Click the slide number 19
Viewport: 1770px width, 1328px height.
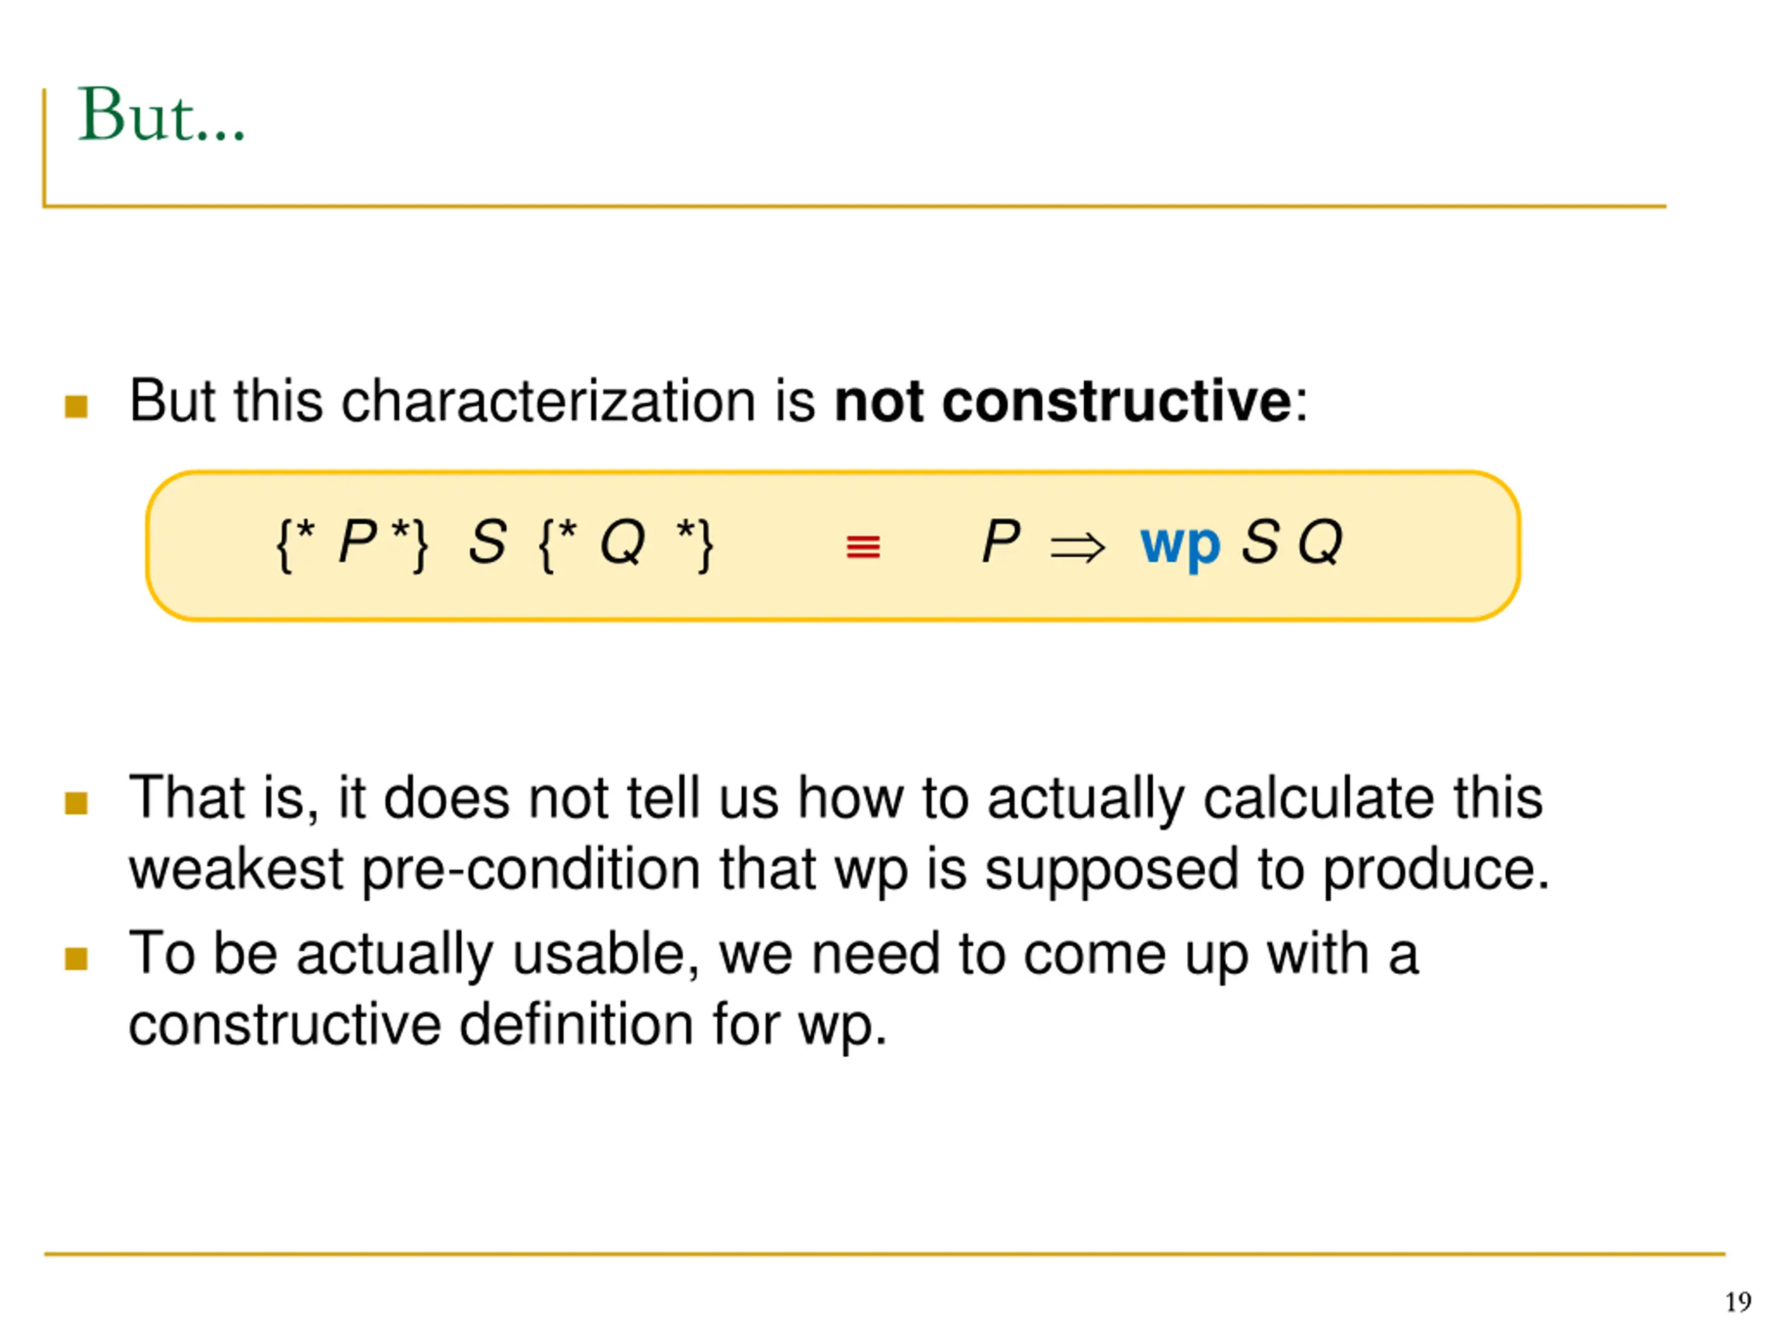1738,1302
